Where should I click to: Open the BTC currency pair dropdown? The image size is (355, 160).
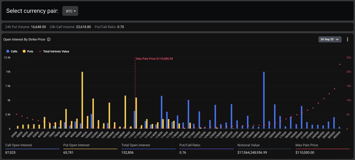pos(70,11)
